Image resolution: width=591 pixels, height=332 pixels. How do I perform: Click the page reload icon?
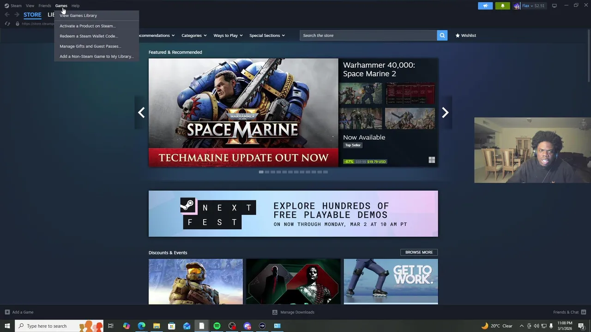point(7,24)
